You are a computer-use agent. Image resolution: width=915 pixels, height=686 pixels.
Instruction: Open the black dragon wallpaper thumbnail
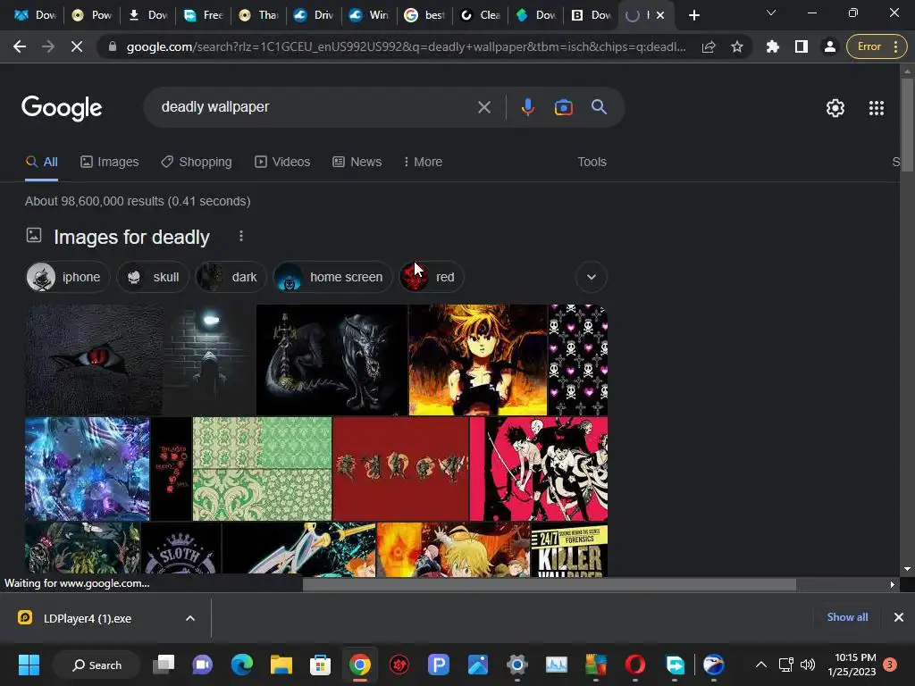click(332, 359)
